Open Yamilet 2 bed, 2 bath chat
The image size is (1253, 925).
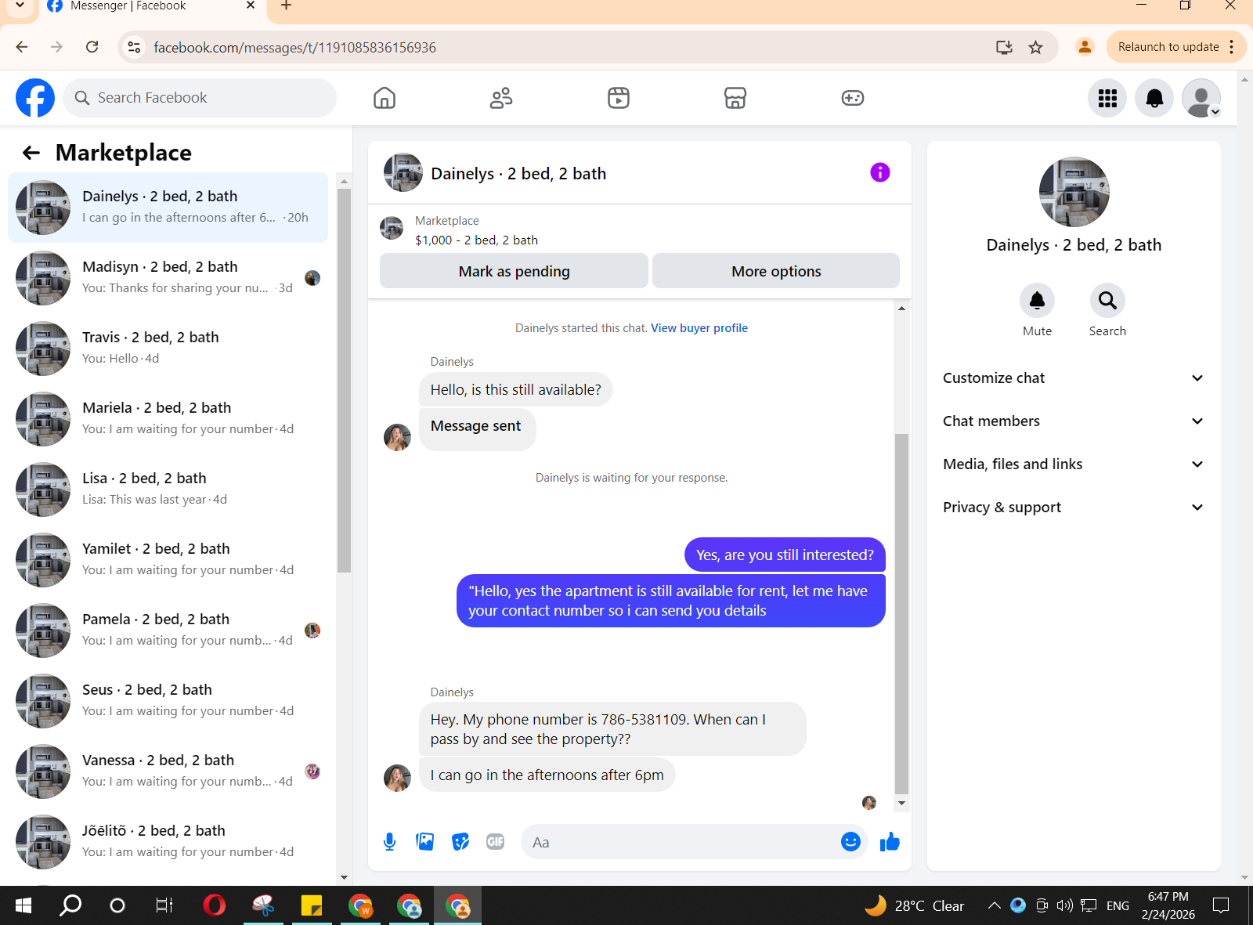click(x=168, y=560)
